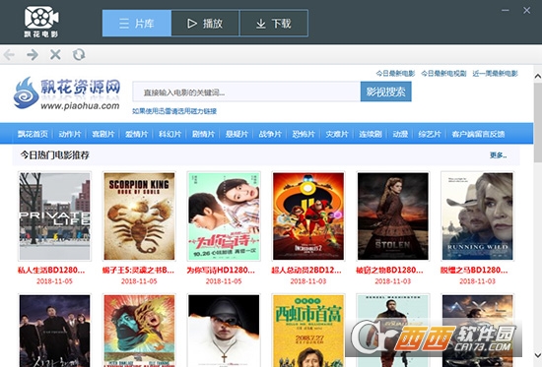Open the nun horror movie poster
Screen dimensions: 542x367
pyautogui.click(x=224, y=331)
